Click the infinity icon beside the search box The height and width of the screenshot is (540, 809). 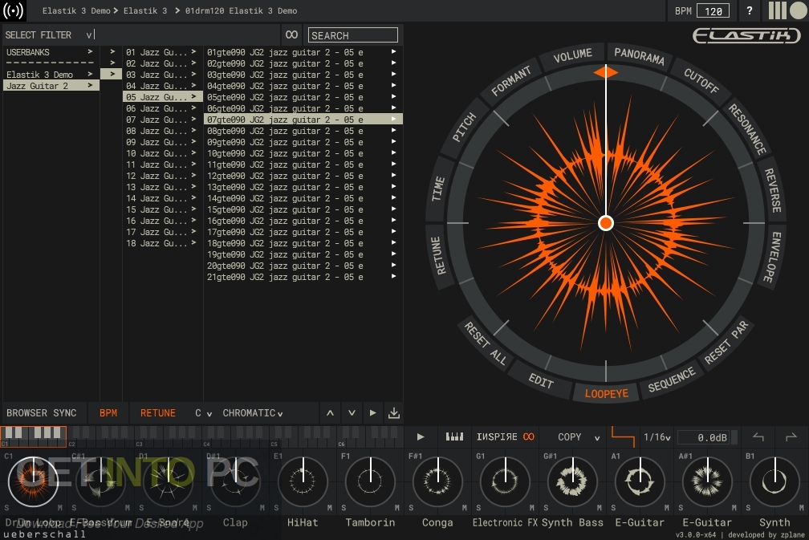pyautogui.click(x=291, y=35)
